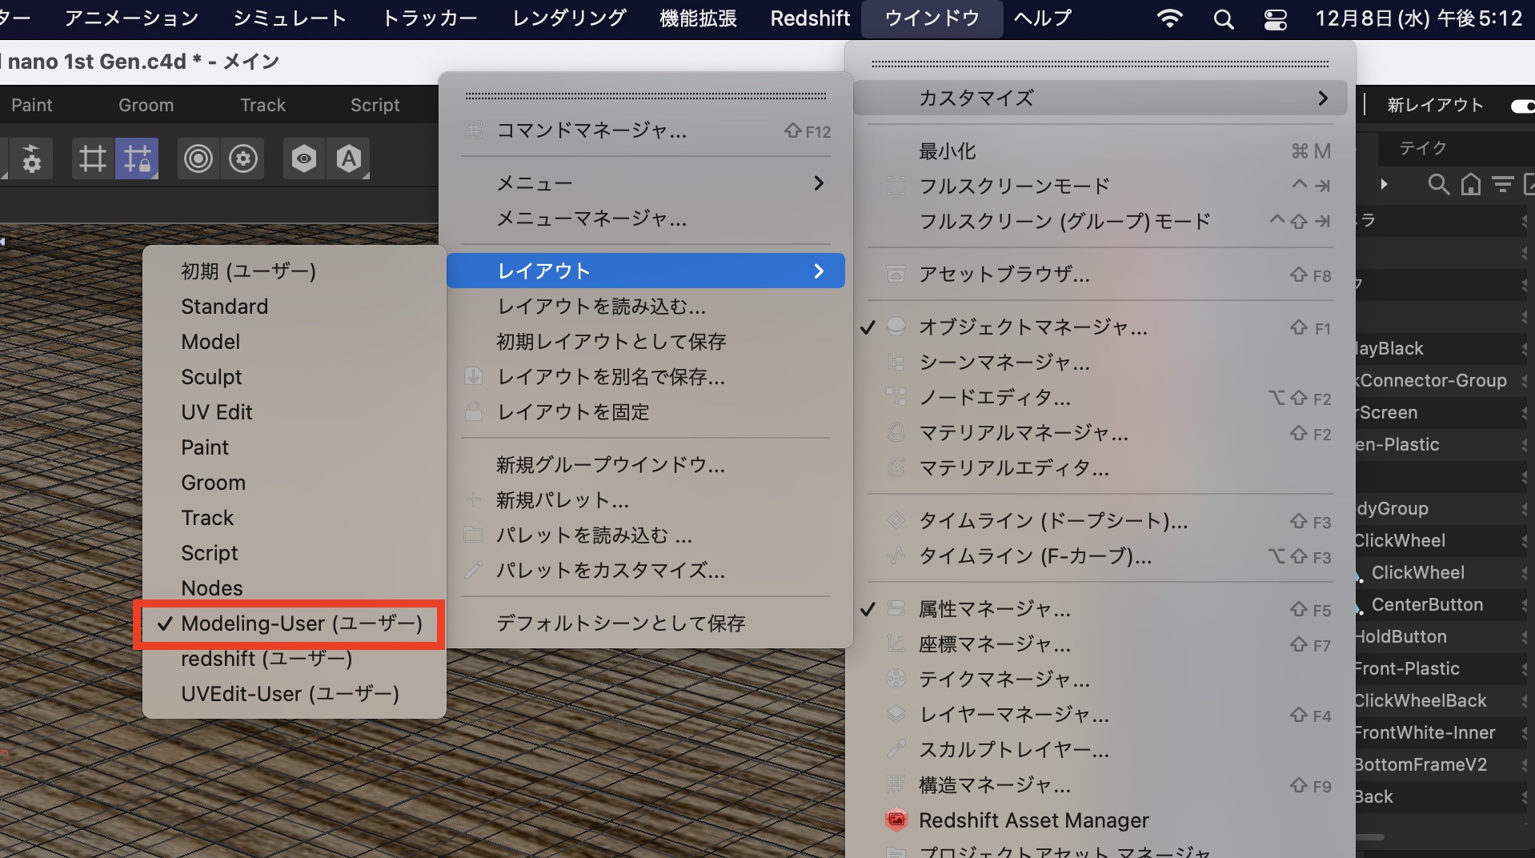1535x858 pixels.
Task: Choose the UVEdit-User (ユーザー) layout
Action: click(x=290, y=694)
